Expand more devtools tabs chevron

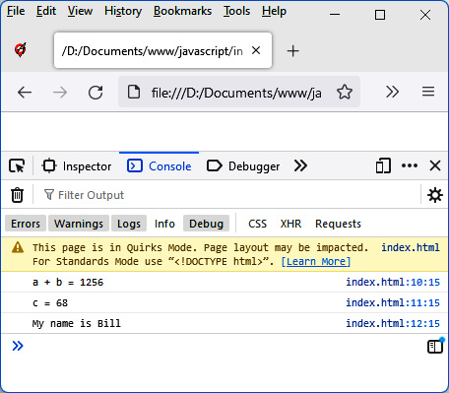[300, 165]
